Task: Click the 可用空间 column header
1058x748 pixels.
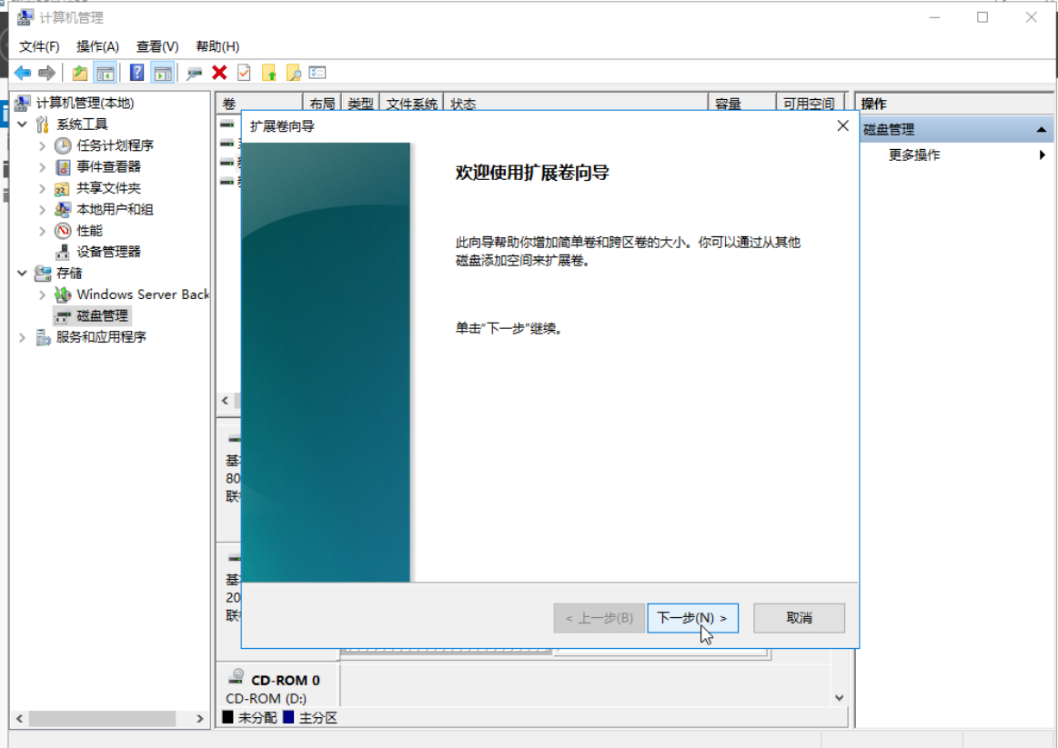Action: pyautogui.click(x=811, y=103)
